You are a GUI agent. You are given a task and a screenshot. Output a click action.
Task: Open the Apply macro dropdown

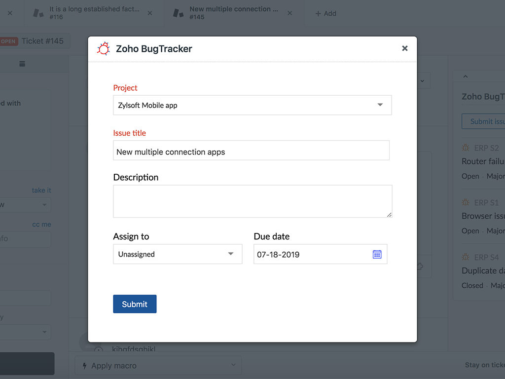pos(158,366)
